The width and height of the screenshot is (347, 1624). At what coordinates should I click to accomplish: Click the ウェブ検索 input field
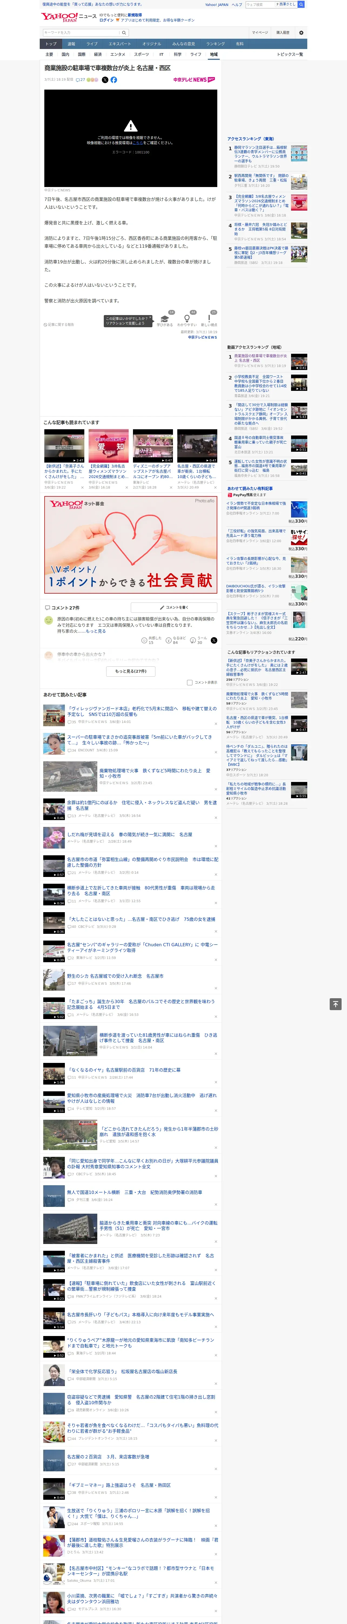[260, 4]
